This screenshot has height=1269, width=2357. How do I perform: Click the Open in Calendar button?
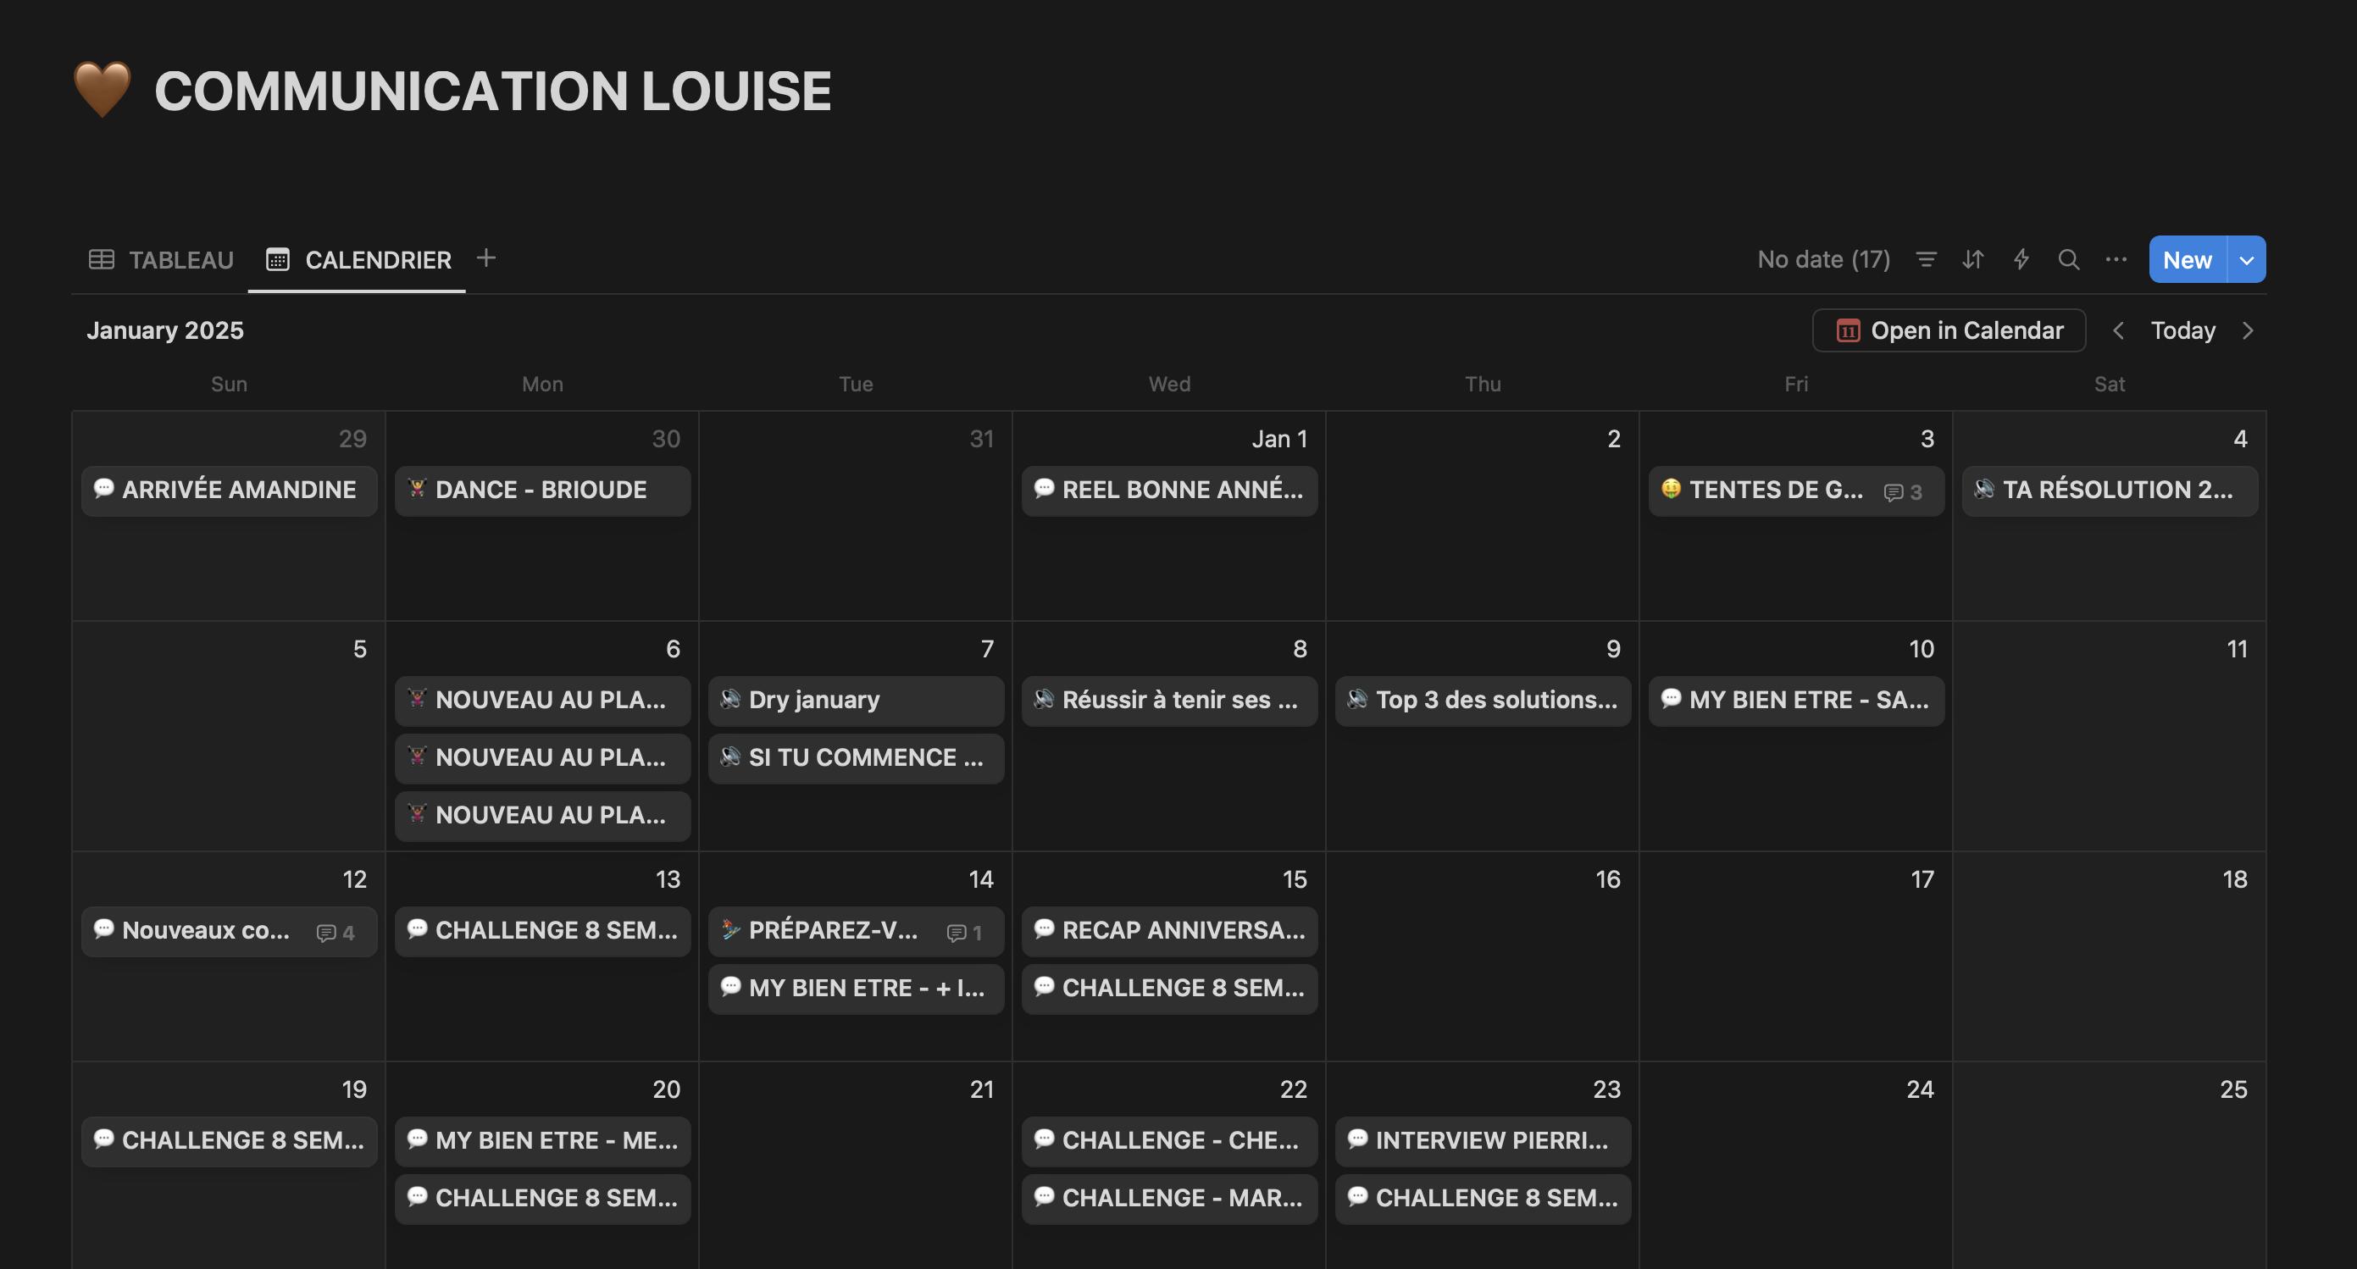tap(1949, 330)
